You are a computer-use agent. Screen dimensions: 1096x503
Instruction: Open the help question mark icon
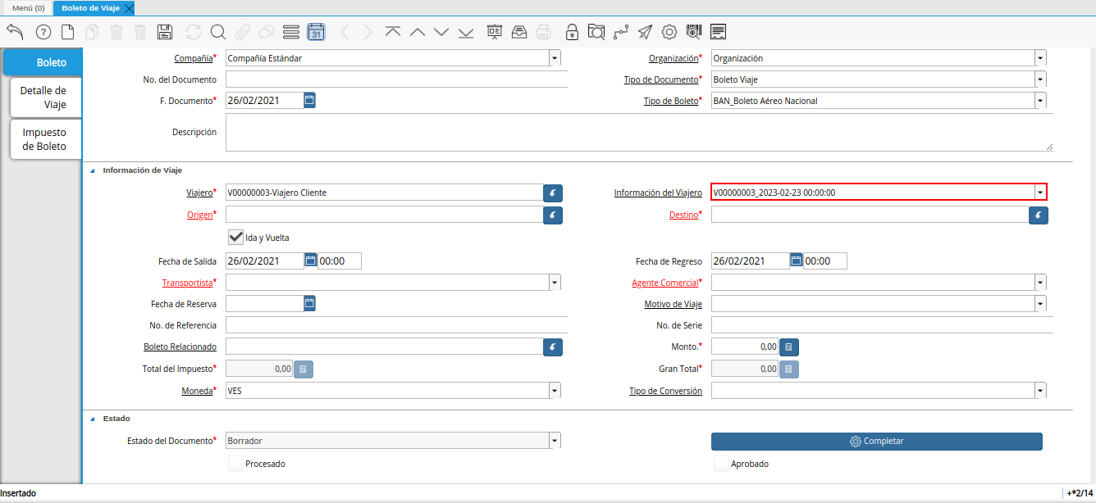[x=43, y=32]
